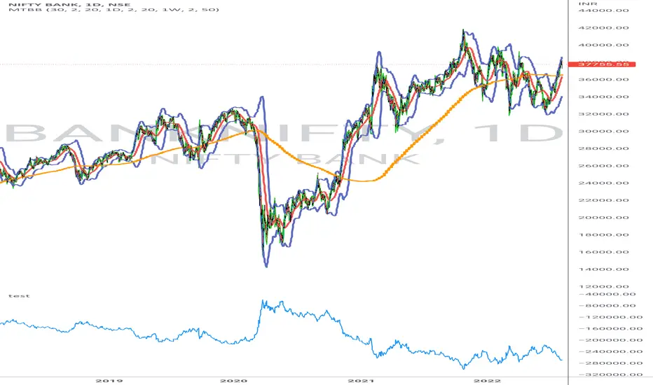Click the 2021 label on time axis
Image resolution: width=653 pixels, height=385 pixels.
coord(361,381)
